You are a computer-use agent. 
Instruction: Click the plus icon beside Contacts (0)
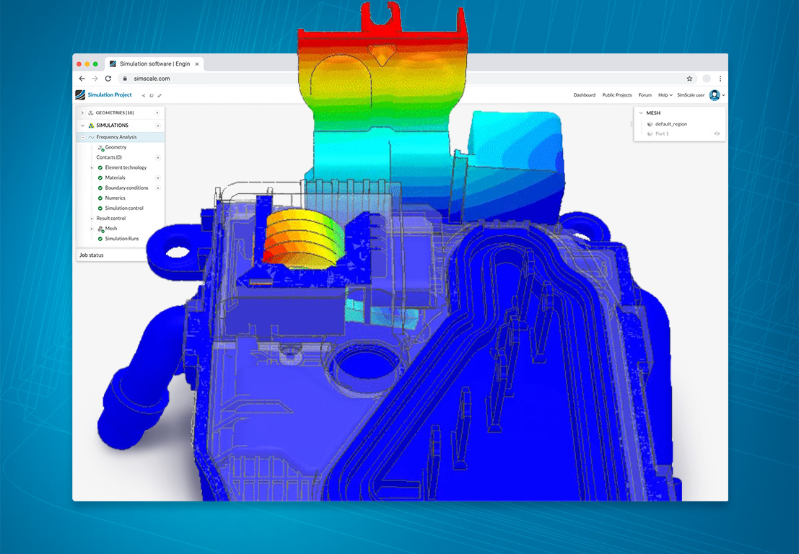(x=157, y=157)
